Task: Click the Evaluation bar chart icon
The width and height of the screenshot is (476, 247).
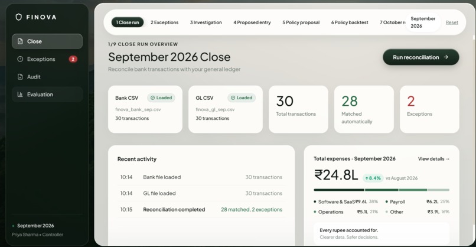Action: click(x=20, y=94)
